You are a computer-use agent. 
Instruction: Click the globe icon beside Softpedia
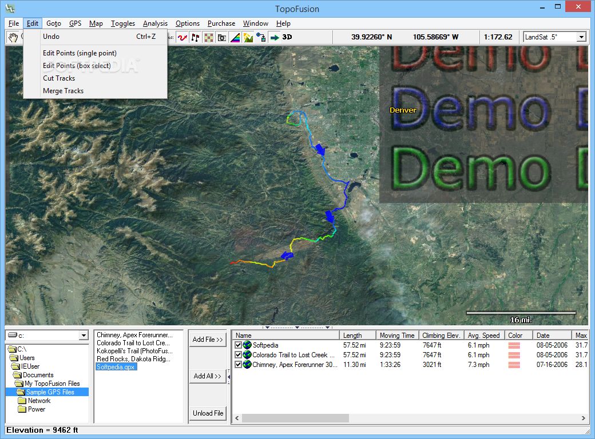pos(247,345)
